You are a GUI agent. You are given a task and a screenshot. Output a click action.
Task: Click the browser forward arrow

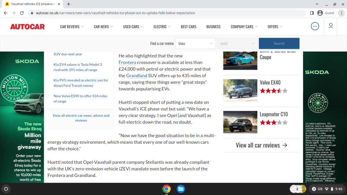click(14, 13)
